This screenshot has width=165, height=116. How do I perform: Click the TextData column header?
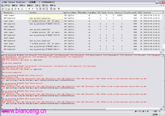pos(46,13)
